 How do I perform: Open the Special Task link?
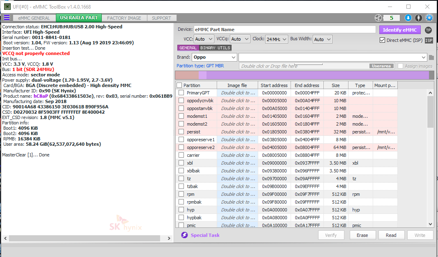pos(205,235)
